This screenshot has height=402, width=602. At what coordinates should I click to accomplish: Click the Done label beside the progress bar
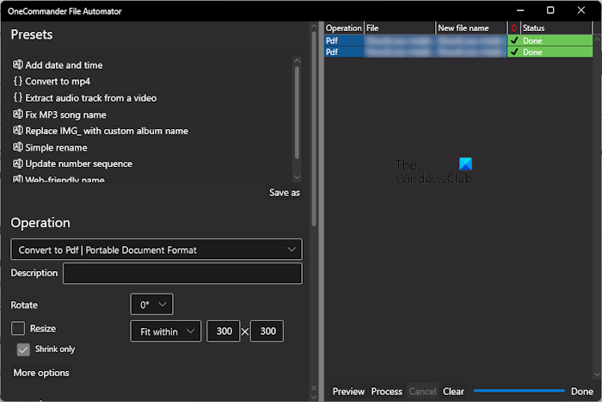[582, 391]
